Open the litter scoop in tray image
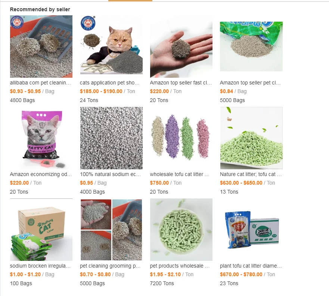The width and height of the screenshot is (329, 296). [41, 46]
